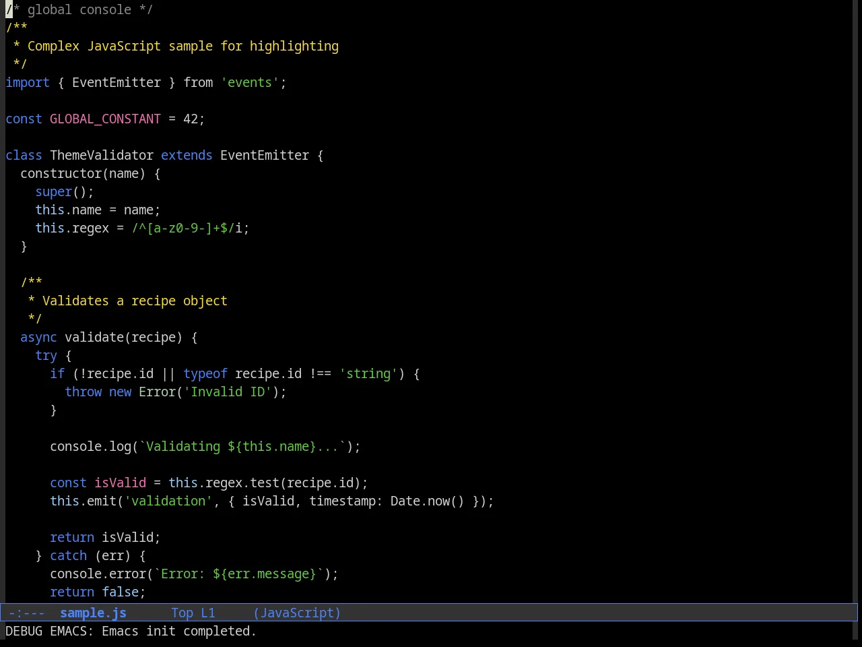
Task: Click EventEmitter after extends
Action: (x=265, y=155)
